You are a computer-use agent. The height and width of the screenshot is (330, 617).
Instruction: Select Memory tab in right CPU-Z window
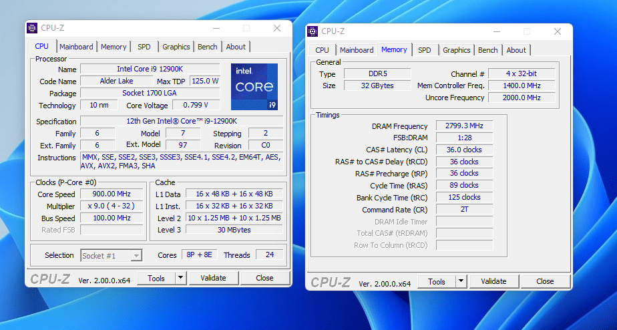click(394, 49)
